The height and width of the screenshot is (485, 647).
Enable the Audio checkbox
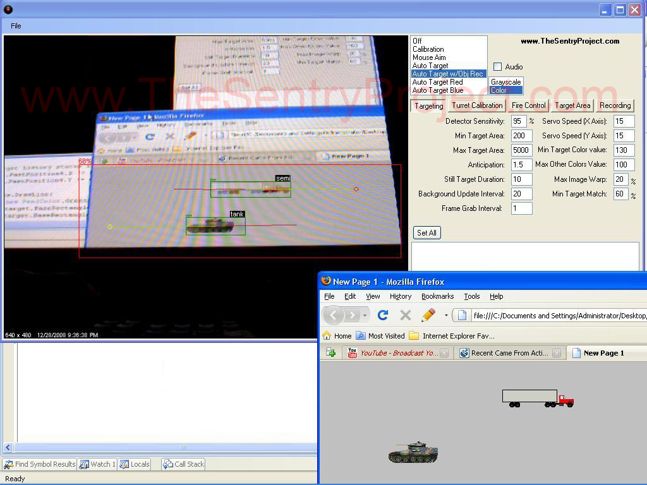pyautogui.click(x=498, y=67)
